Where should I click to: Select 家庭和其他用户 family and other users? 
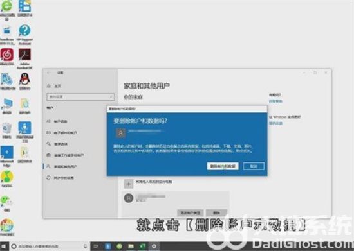click(62, 166)
